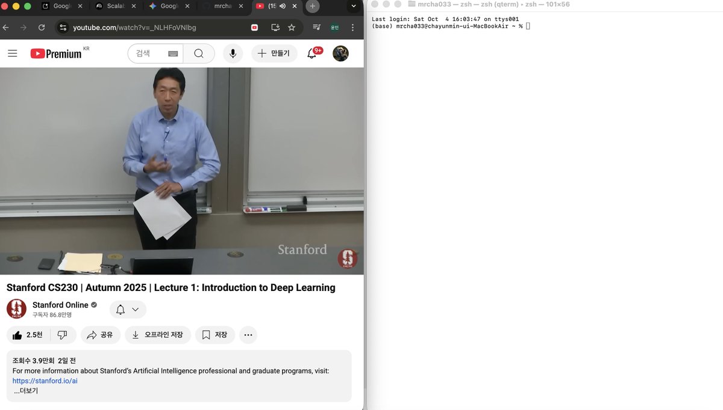
Task: Open the stanford.io/ai link
Action: point(45,381)
